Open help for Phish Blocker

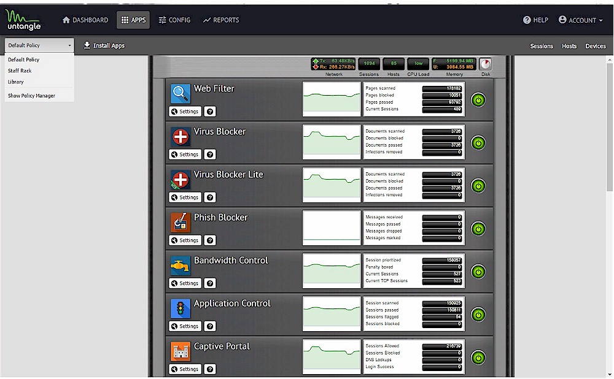tap(210, 240)
